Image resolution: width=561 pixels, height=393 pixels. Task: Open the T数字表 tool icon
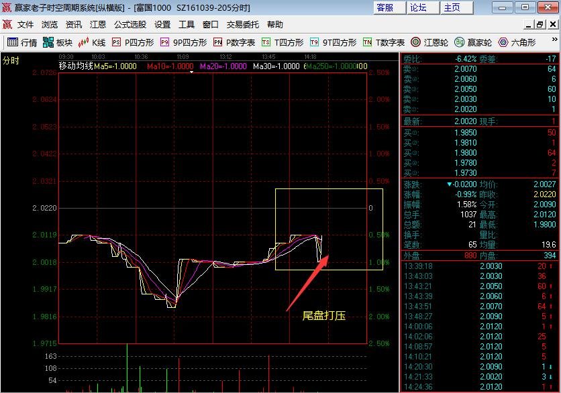pyautogui.click(x=367, y=42)
